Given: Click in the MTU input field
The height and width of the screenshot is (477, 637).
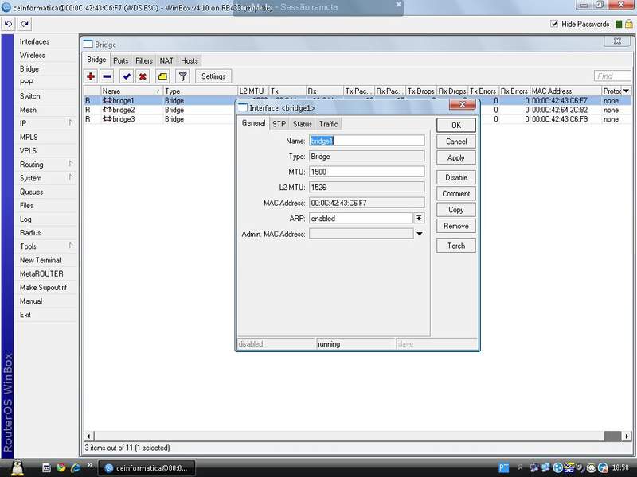Looking at the screenshot, I should [366, 172].
